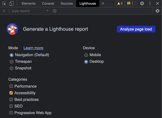Select the Lighthouse tab
This screenshot has width=162, height=118.
88,4
